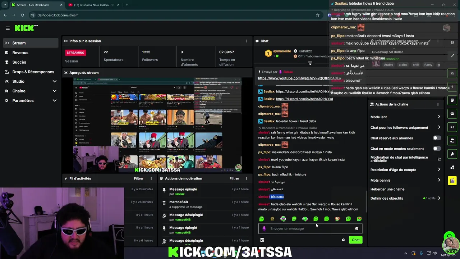The height and width of the screenshot is (259, 460).
Task: Open the hamburger menu beside Kick logo
Action: [x=8, y=28]
